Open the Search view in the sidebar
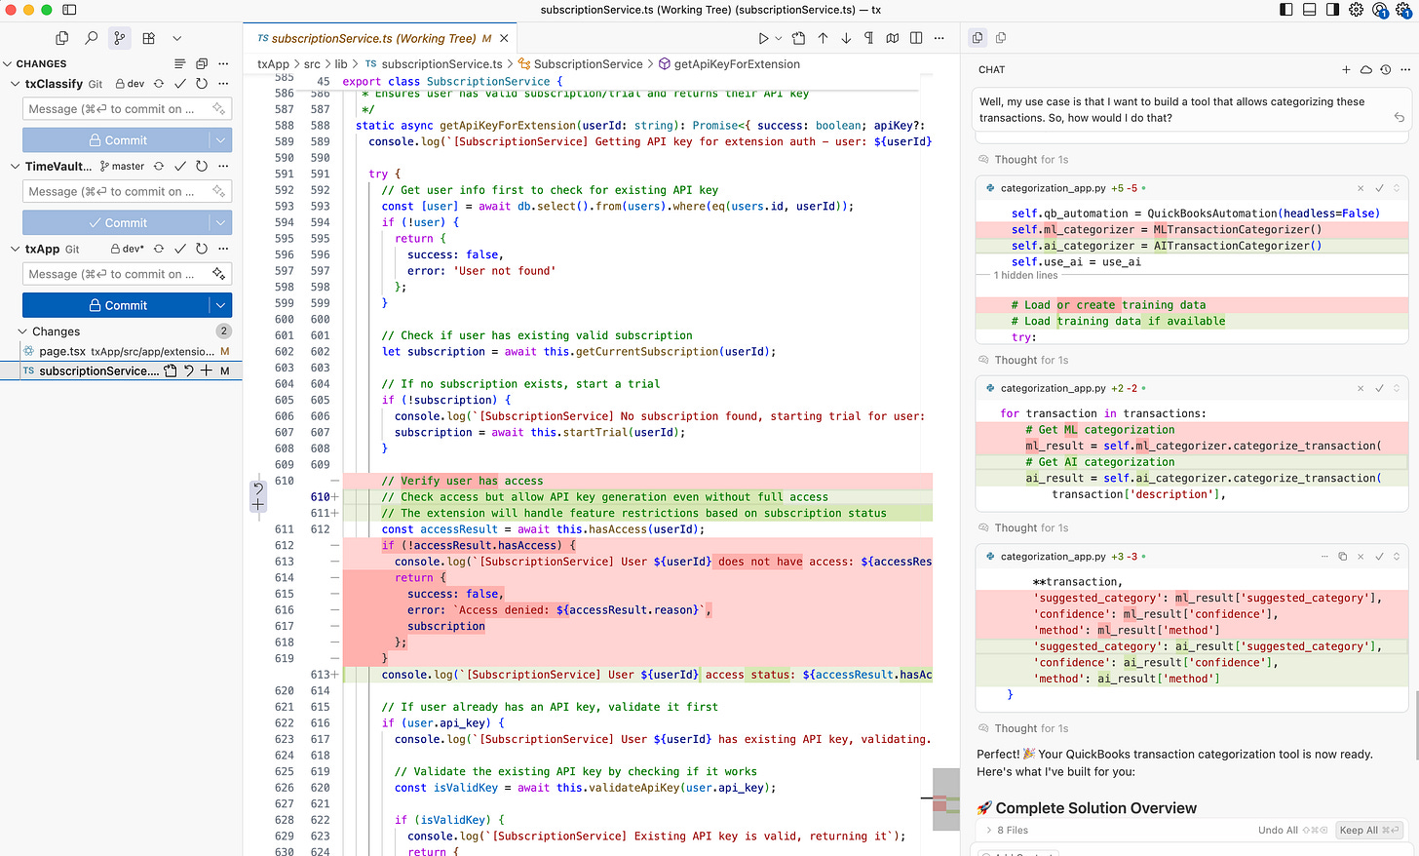 point(91,38)
